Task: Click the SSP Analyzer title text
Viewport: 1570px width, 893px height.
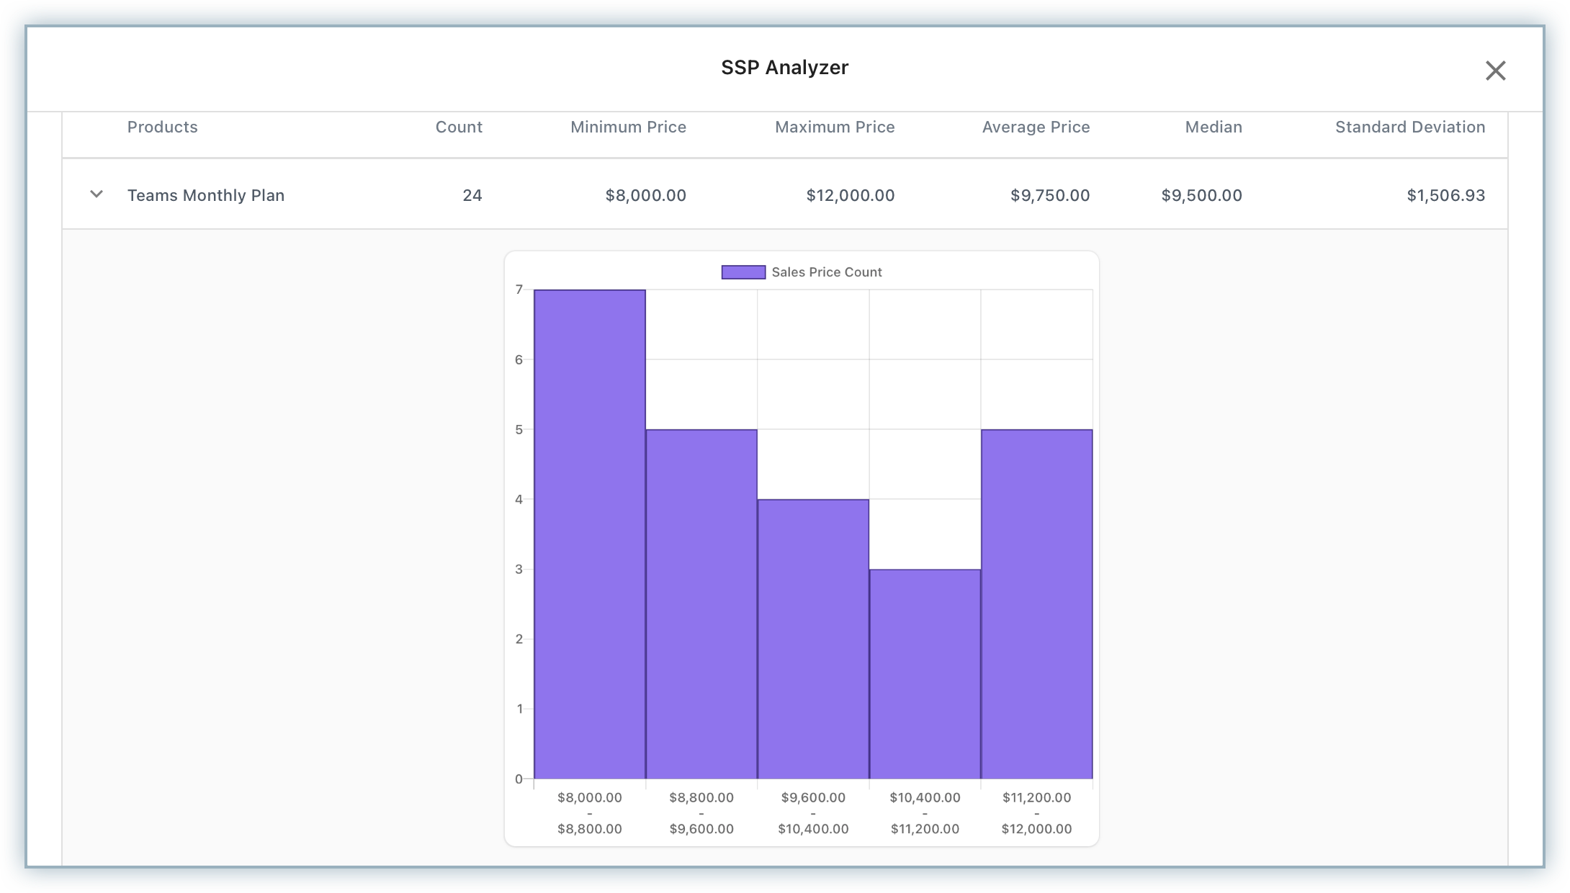Action: pyautogui.click(x=784, y=68)
